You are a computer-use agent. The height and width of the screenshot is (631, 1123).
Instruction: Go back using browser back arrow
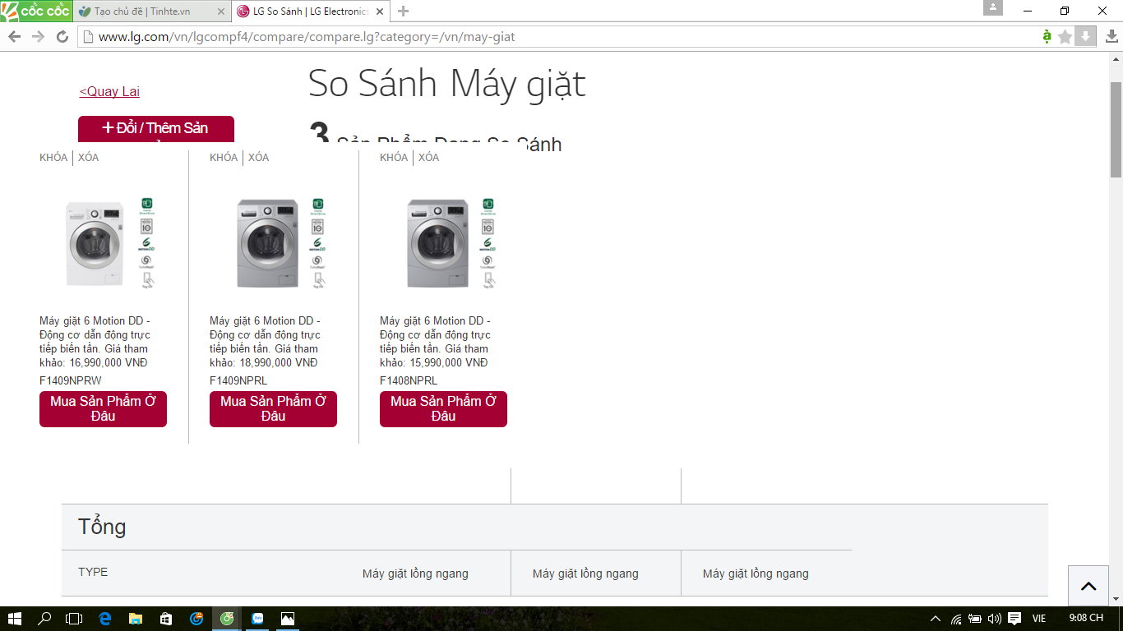pos(14,37)
